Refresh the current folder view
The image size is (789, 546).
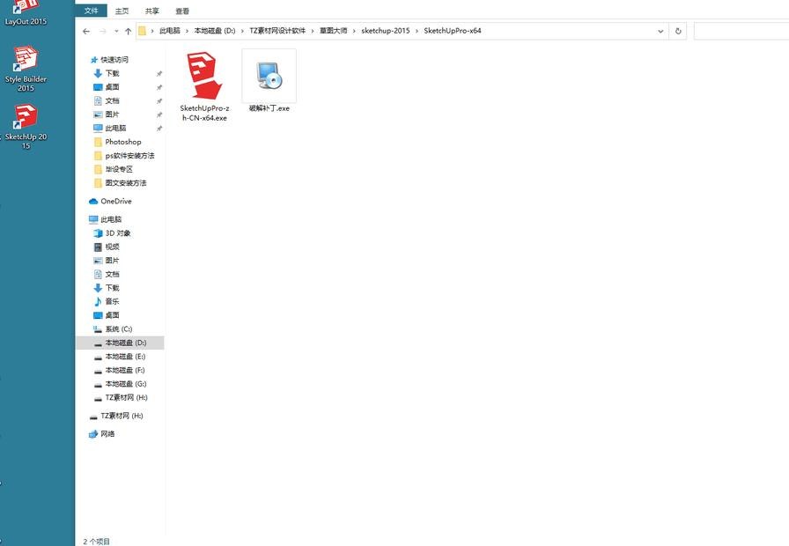point(678,31)
